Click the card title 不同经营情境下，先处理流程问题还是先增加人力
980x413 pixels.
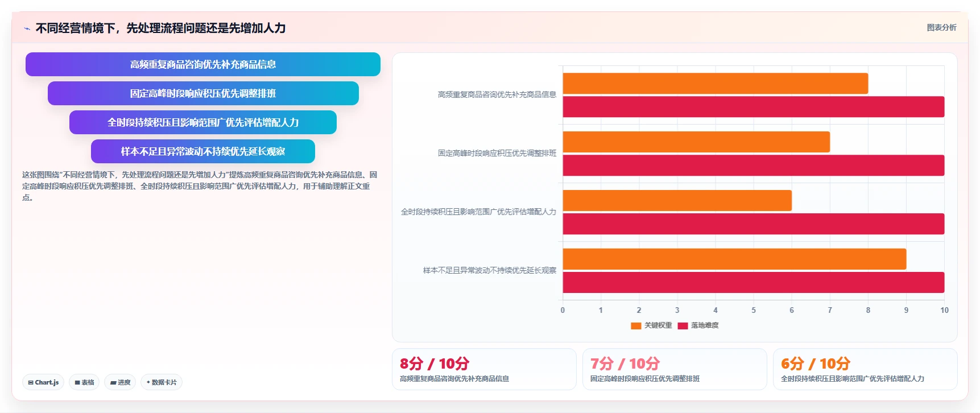click(x=160, y=28)
